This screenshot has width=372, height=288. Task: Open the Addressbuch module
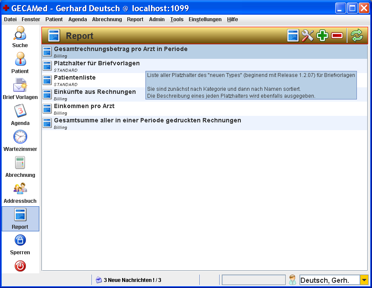[20, 193]
